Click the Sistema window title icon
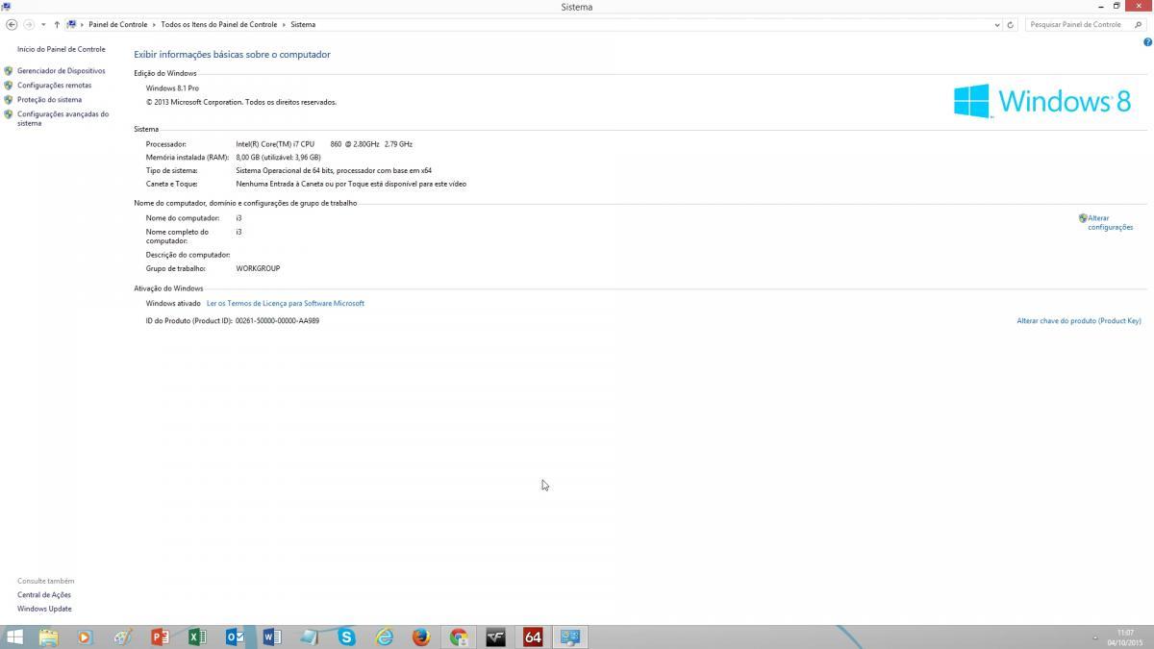 pyautogui.click(x=6, y=7)
